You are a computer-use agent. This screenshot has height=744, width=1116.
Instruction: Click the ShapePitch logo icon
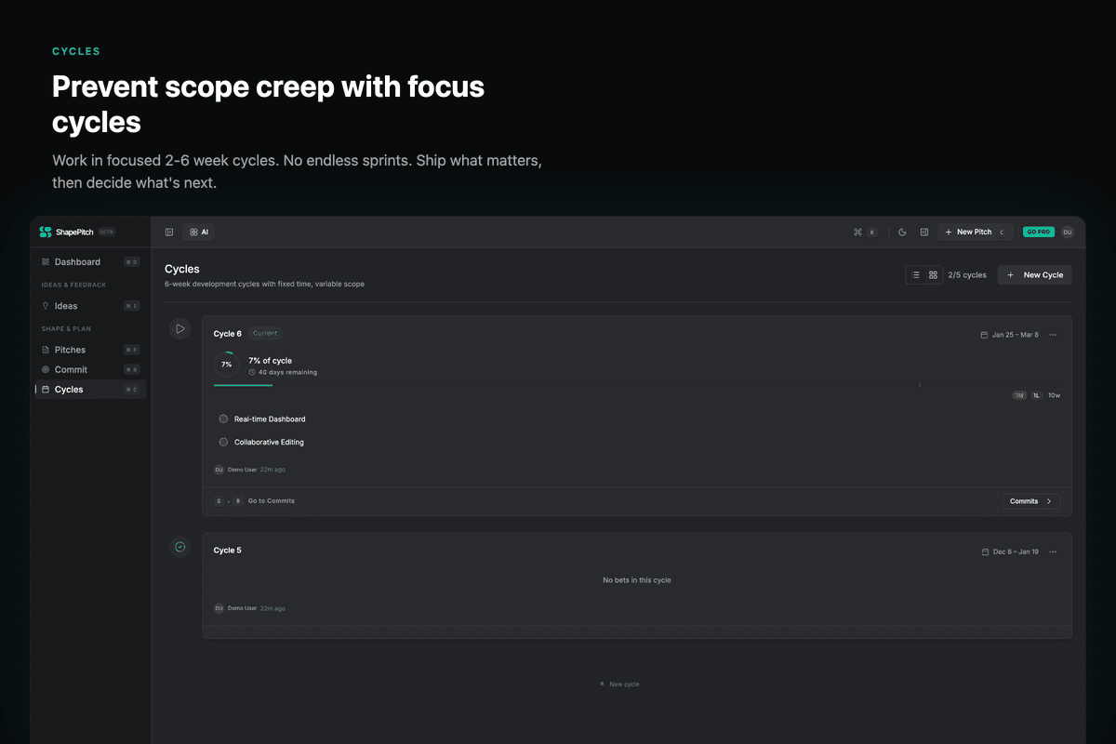[x=46, y=232]
